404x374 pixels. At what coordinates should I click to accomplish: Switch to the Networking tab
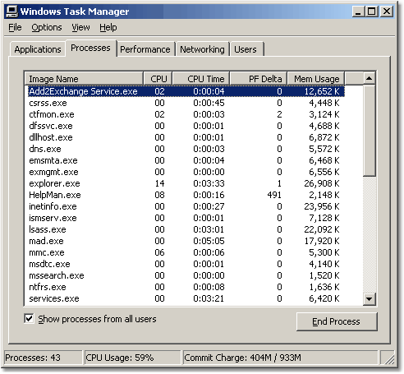pyautogui.click(x=202, y=49)
